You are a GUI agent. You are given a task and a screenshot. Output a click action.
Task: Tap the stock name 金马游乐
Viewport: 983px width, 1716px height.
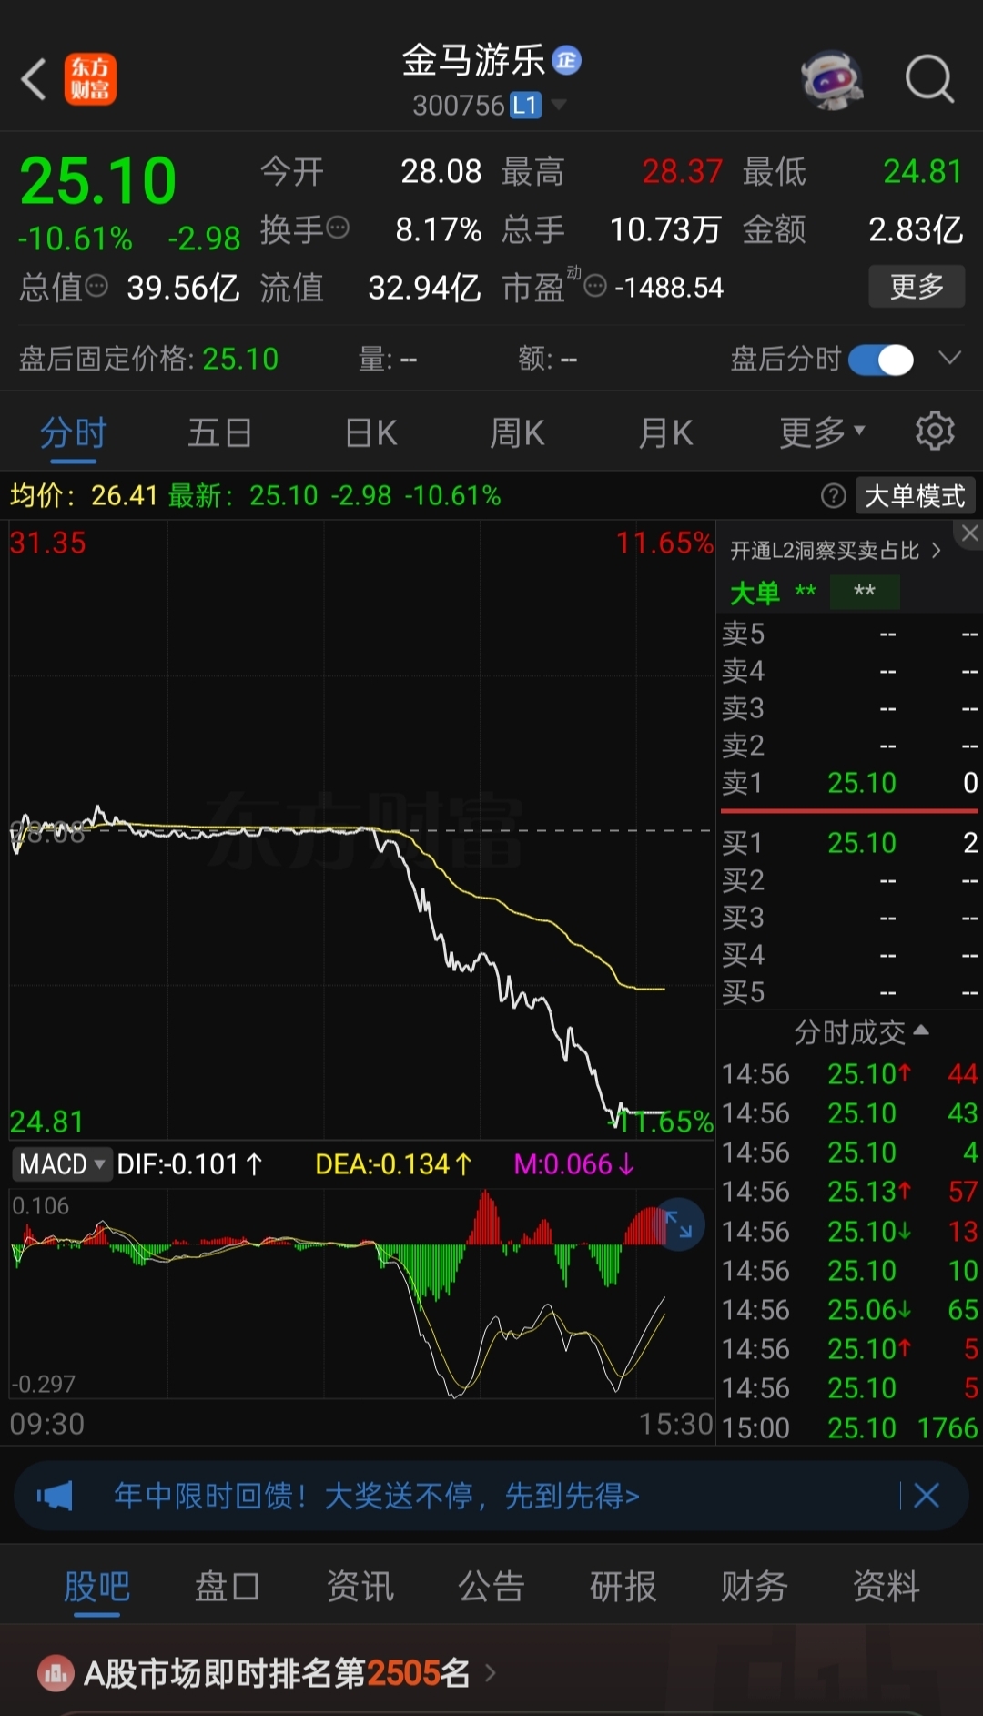(473, 61)
